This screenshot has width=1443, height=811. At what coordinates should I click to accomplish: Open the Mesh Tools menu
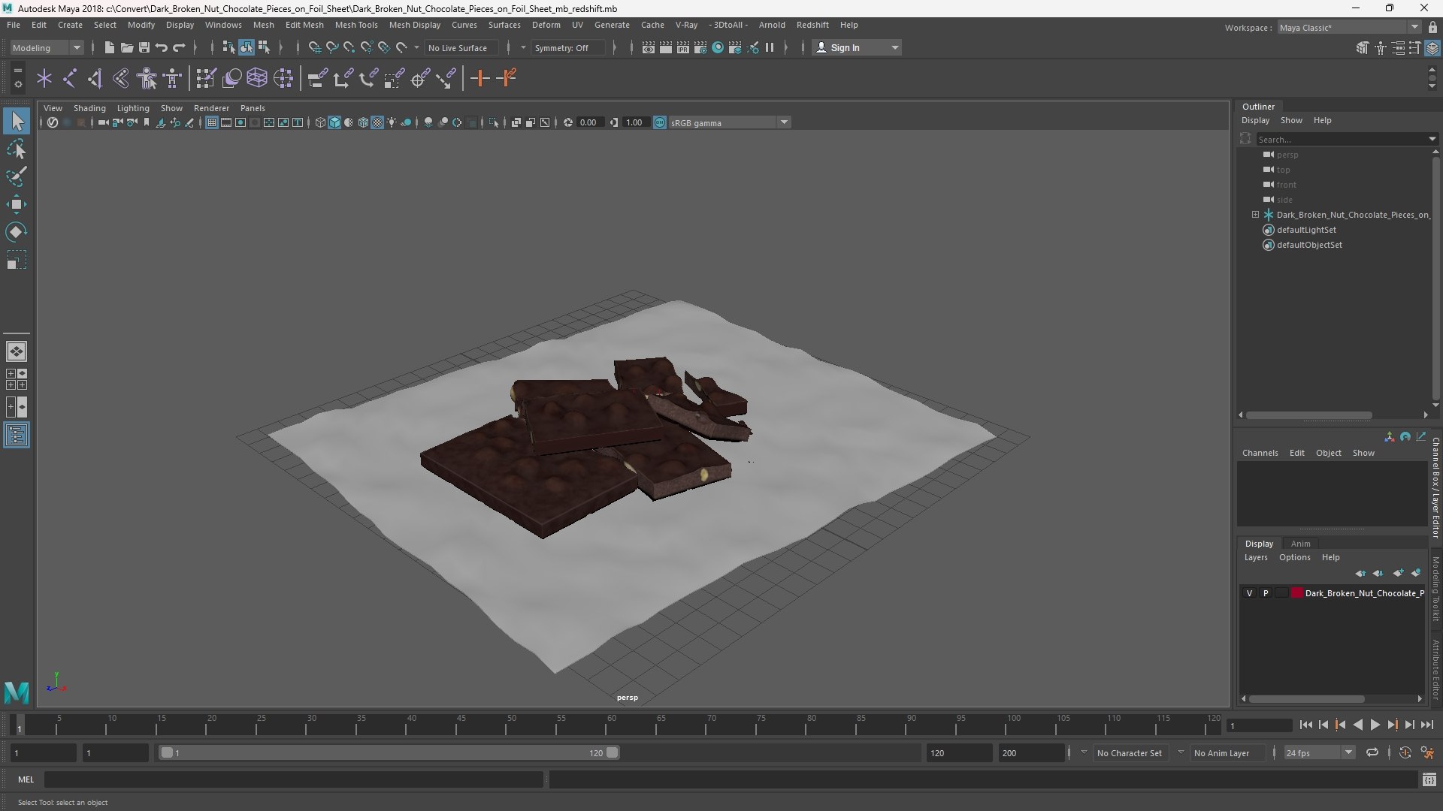pyautogui.click(x=356, y=25)
